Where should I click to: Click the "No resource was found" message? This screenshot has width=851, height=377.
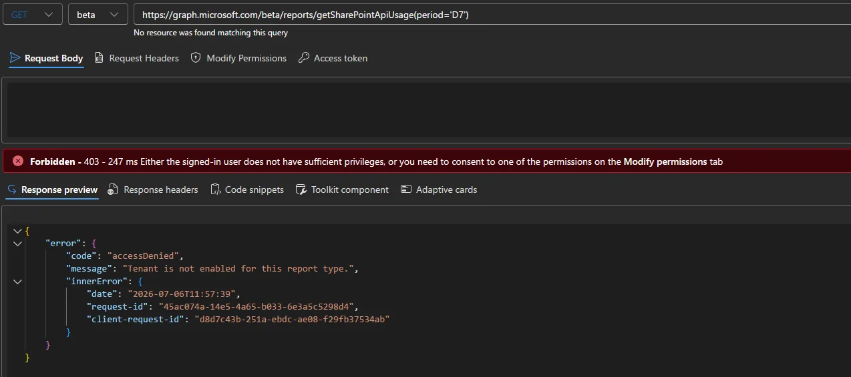(211, 33)
